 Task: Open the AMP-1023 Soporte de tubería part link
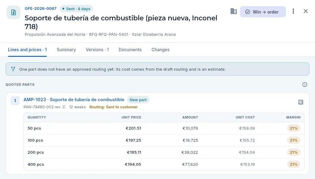coord(74,100)
